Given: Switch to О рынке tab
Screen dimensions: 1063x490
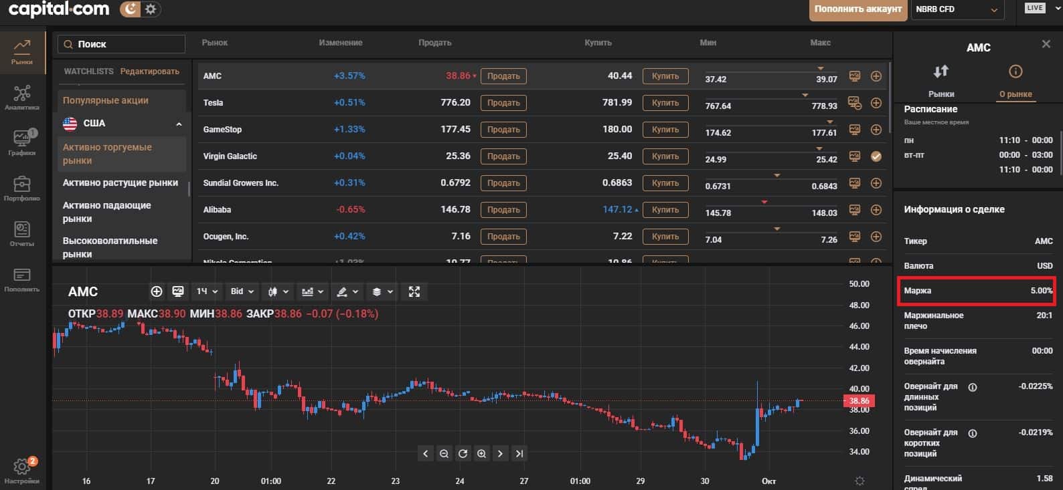Looking at the screenshot, I should tap(1015, 81).
